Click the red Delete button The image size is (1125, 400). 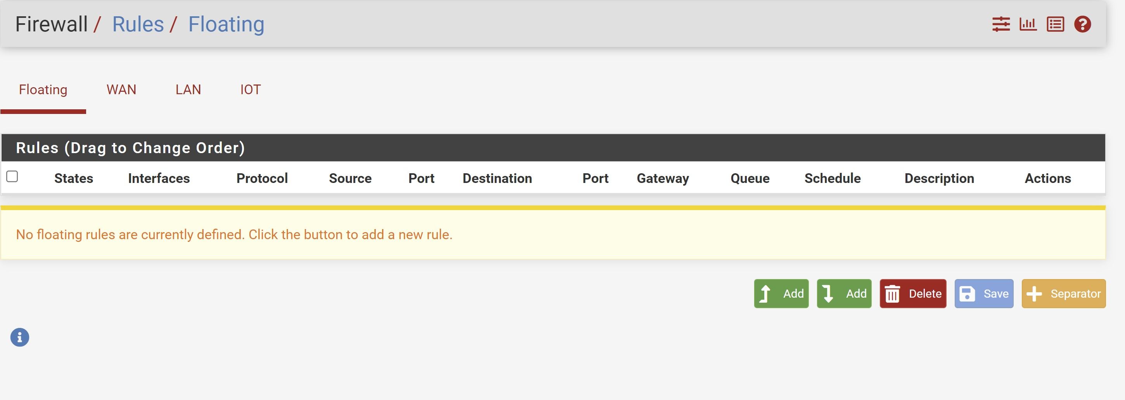tap(913, 293)
